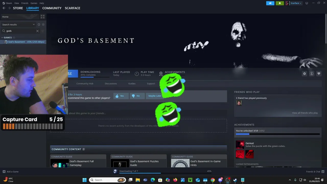Open the Guides tab
The height and width of the screenshot is (184, 327).
pos(132,84)
